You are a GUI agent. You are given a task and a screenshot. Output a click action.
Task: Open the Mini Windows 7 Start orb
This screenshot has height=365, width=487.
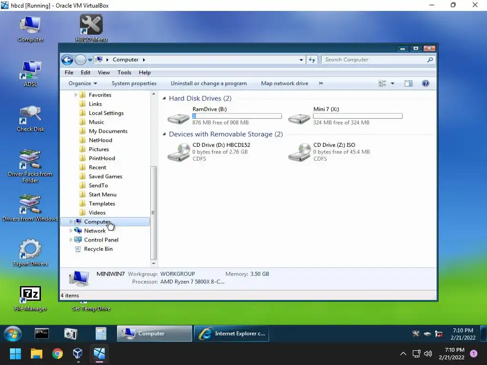click(13, 334)
